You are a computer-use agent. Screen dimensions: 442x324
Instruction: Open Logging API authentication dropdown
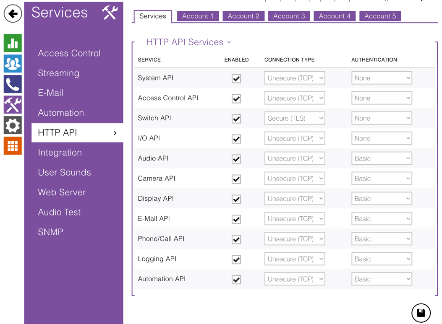tap(382, 259)
